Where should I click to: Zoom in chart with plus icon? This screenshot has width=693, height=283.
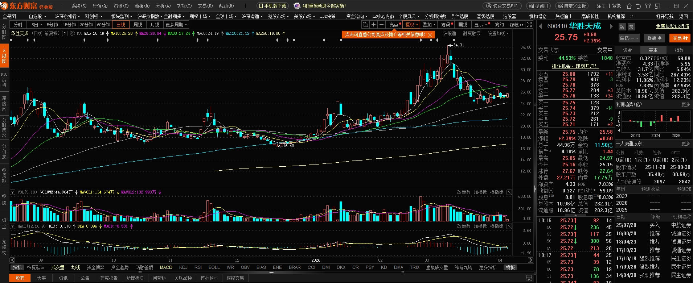point(373,25)
